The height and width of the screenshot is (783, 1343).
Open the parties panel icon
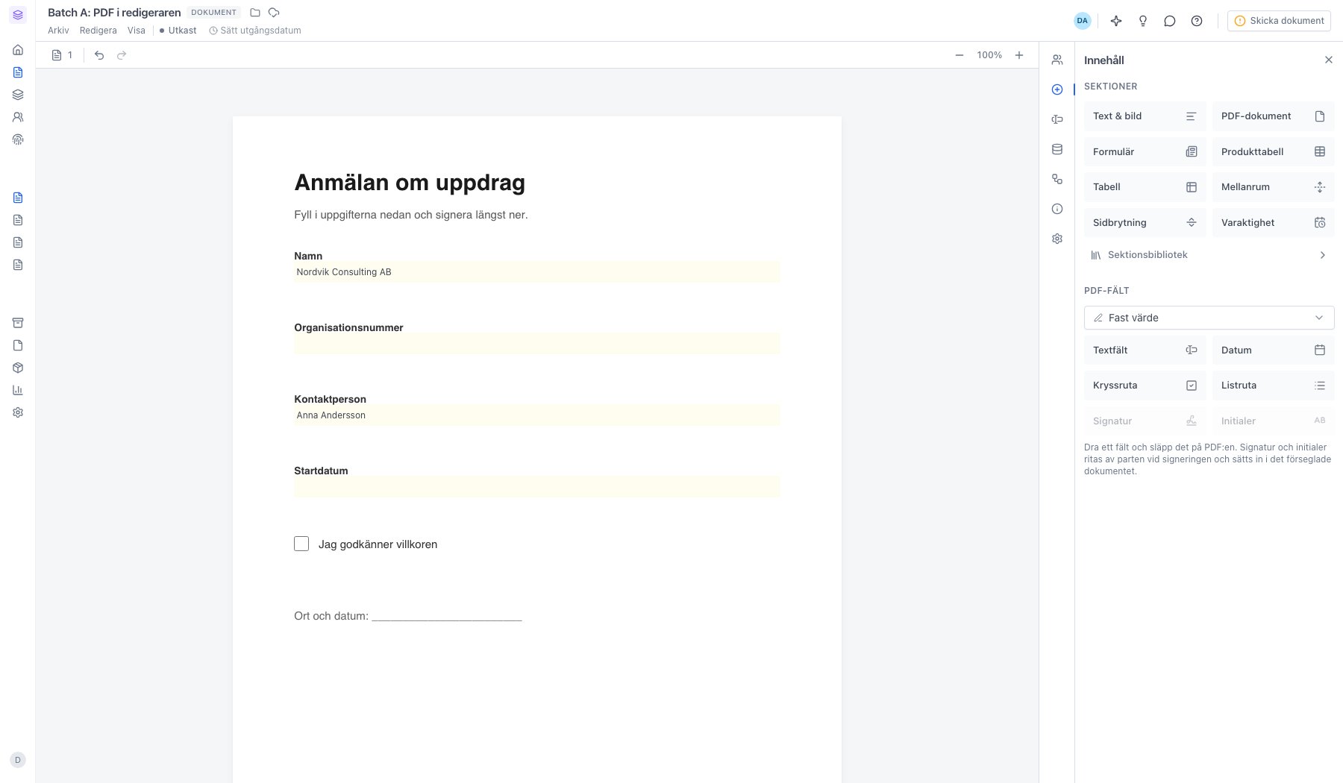pos(1057,60)
